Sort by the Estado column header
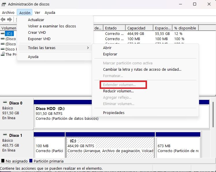 coord(114,28)
